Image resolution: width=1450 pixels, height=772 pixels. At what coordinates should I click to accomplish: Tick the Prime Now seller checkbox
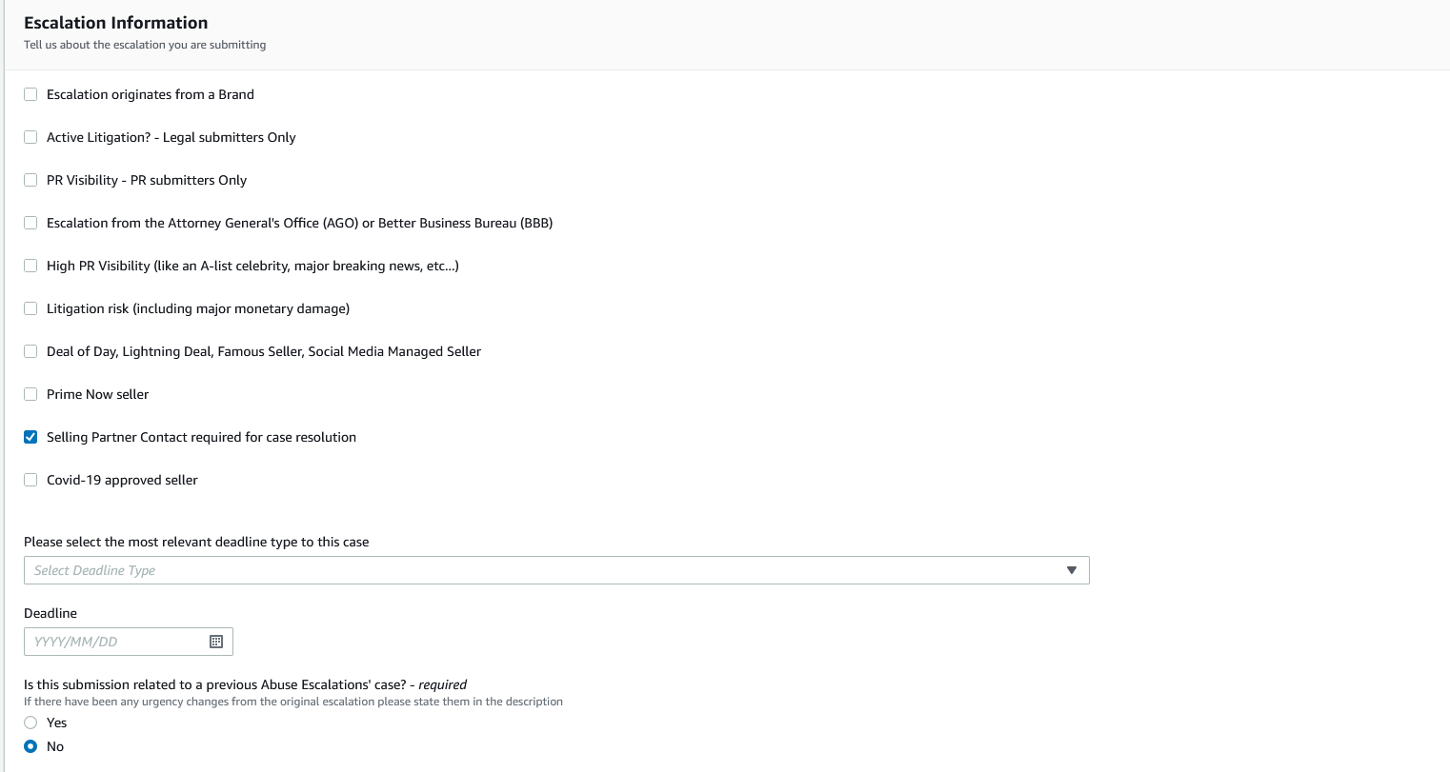pos(30,394)
